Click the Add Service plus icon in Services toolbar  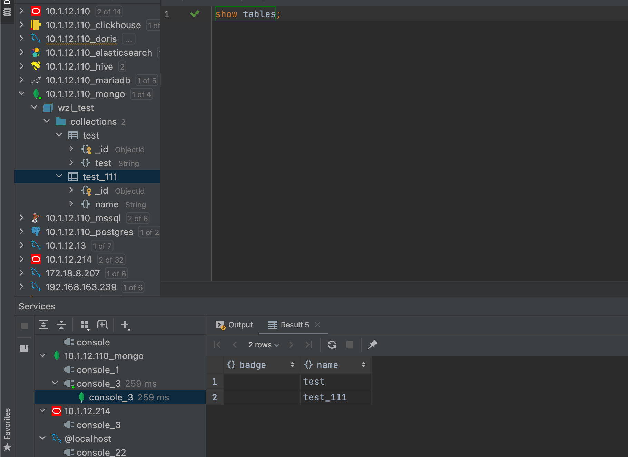pos(125,324)
